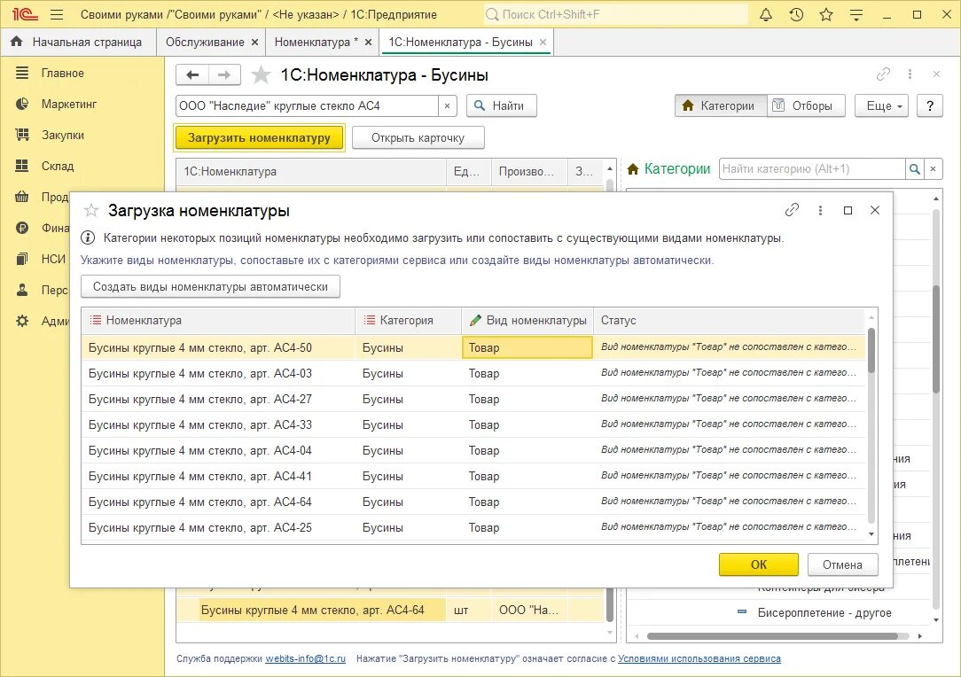
Task: Click the Отмена button
Action: pos(842,564)
